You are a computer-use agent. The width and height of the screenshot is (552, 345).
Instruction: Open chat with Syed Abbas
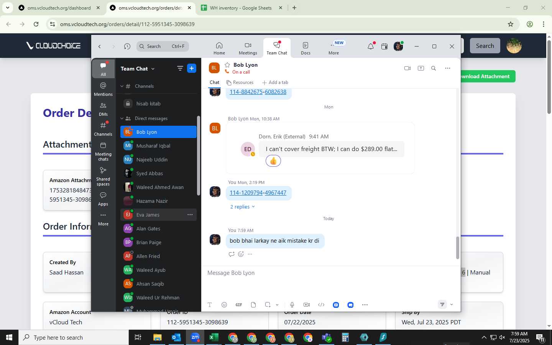pyautogui.click(x=158, y=173)
